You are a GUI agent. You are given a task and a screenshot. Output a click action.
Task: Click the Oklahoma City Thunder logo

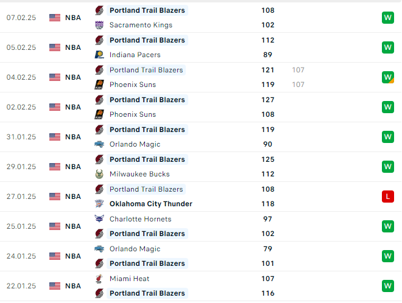point(99,204)
